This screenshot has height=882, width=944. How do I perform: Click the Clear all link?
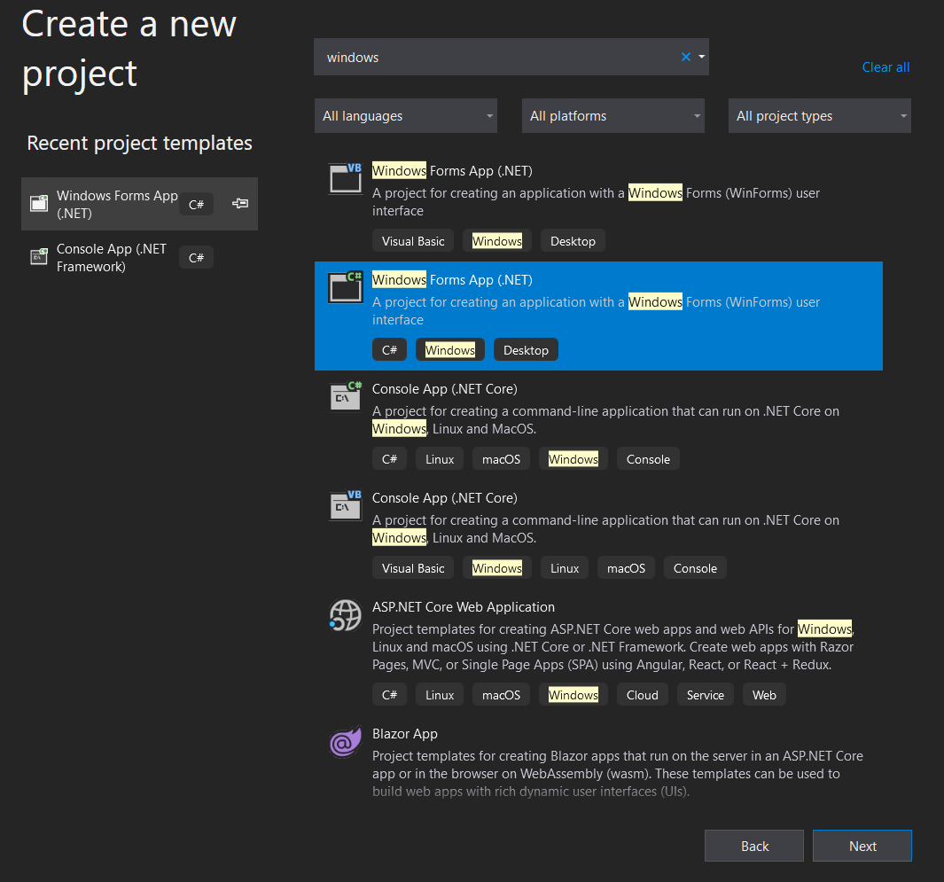point(885,66)
